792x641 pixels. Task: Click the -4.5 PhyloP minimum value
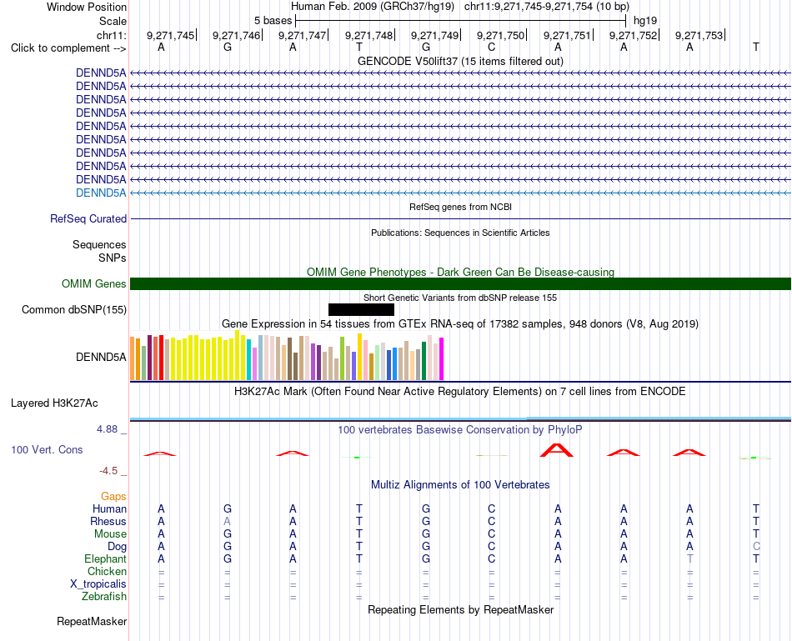point(108,471)
